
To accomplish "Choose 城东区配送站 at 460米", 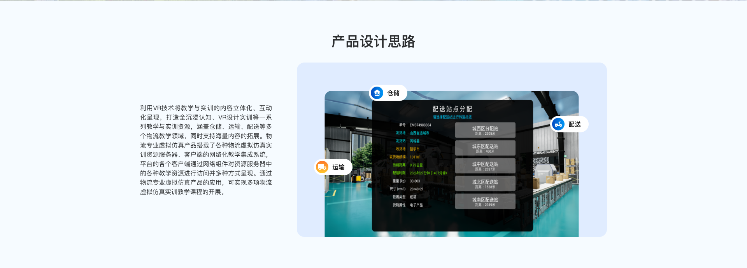I will 485,148.
